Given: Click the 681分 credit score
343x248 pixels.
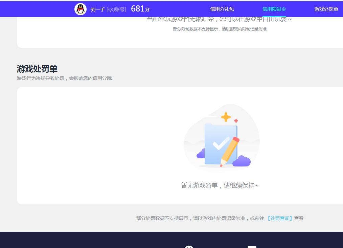Looking at the screenshot, I should click(140, 8).
